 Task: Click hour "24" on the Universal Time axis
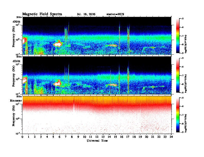coord(171,137)
